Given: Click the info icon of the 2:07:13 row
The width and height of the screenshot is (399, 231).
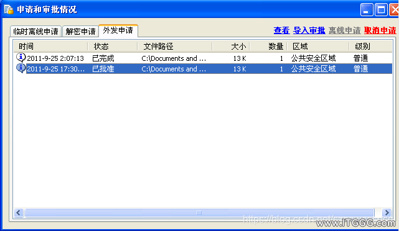Looking at the screenshot, I should click(x=21, y=58).
